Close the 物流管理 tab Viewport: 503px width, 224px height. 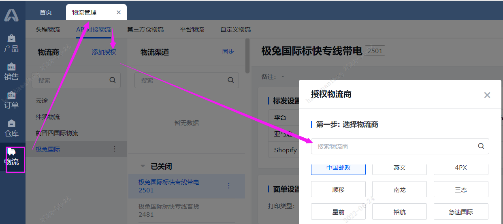coord(119,13)
